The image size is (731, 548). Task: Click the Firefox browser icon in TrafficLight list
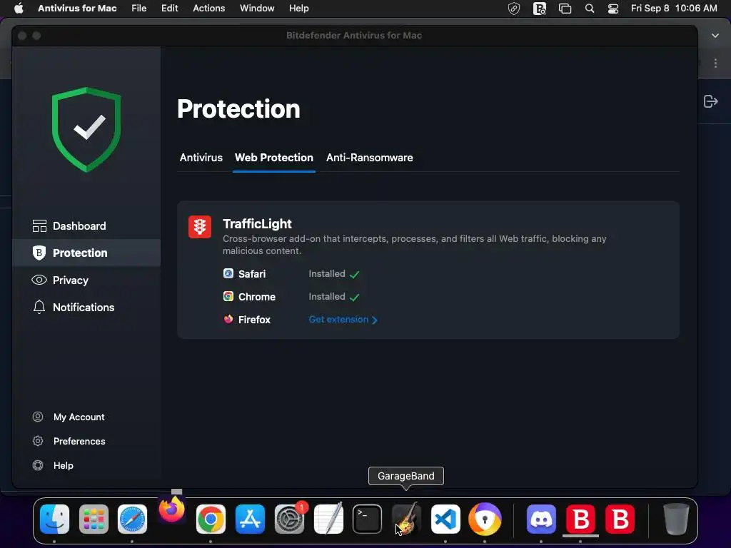tap(228, 319)
